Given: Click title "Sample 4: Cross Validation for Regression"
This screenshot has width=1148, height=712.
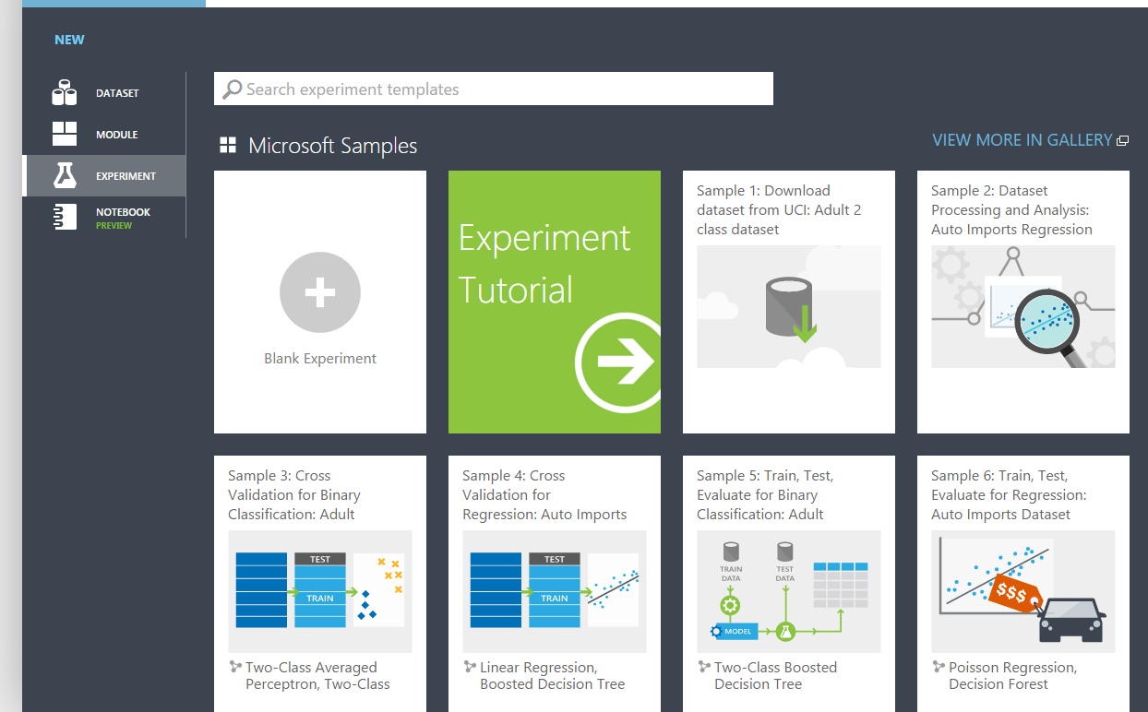Looking at the screenshot, I should pyautogui.click(x=544, y=495).
